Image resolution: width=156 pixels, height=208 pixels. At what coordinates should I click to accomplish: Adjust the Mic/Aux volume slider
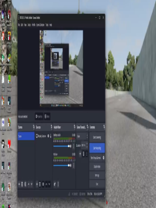[x=61, y=165]
